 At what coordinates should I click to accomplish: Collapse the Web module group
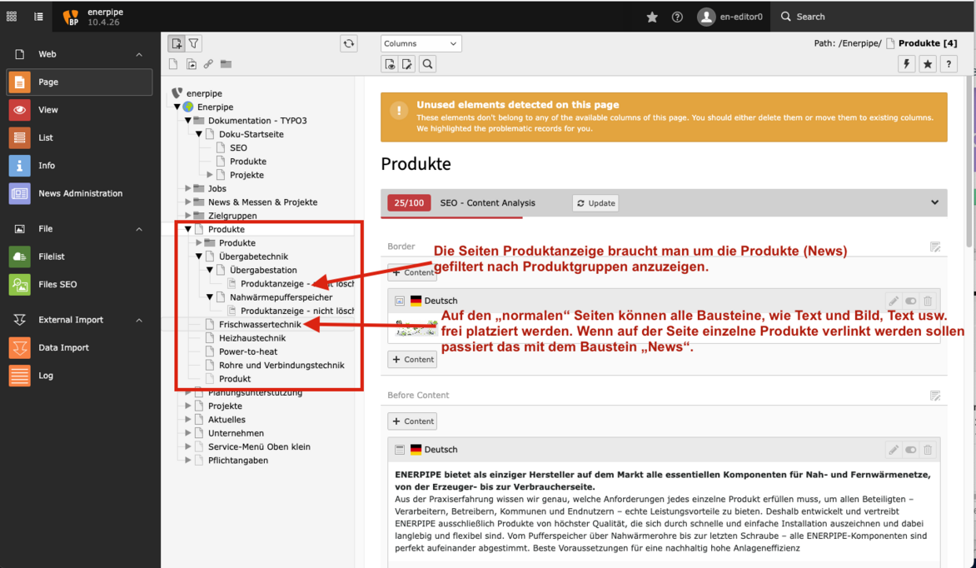(139, 55)
